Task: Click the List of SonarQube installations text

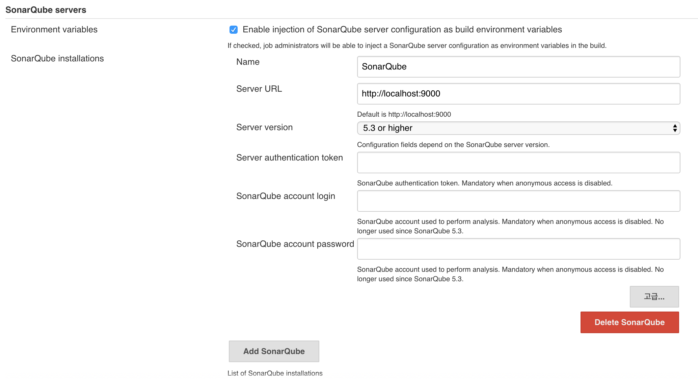Action: coord(275,373)
